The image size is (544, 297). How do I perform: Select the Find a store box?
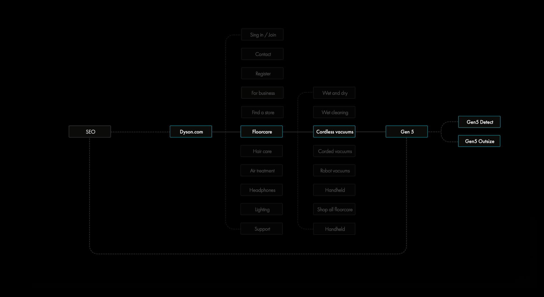coord(262,112)
